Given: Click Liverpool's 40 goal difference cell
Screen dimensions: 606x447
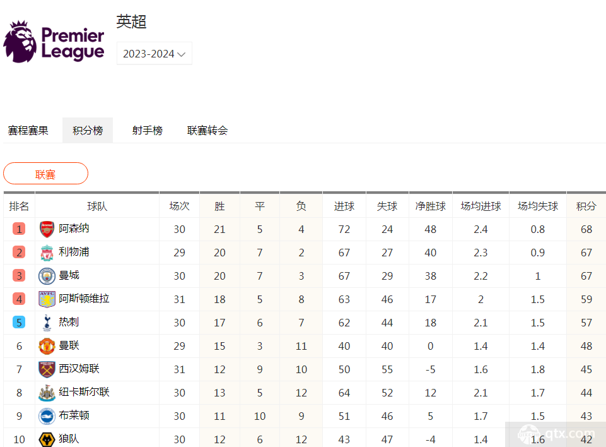Looking at the screenshot, I should click(x=431, y=253).
